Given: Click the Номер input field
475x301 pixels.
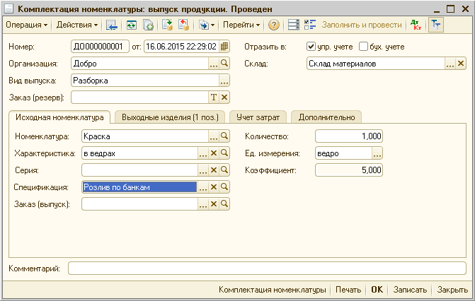Looking at the screenshot, I should pos(100,47).
